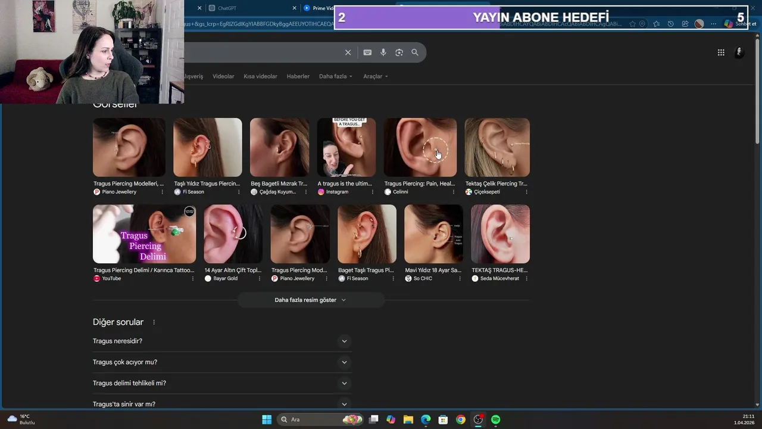Open the Windows Start menu

coord(267,419)
